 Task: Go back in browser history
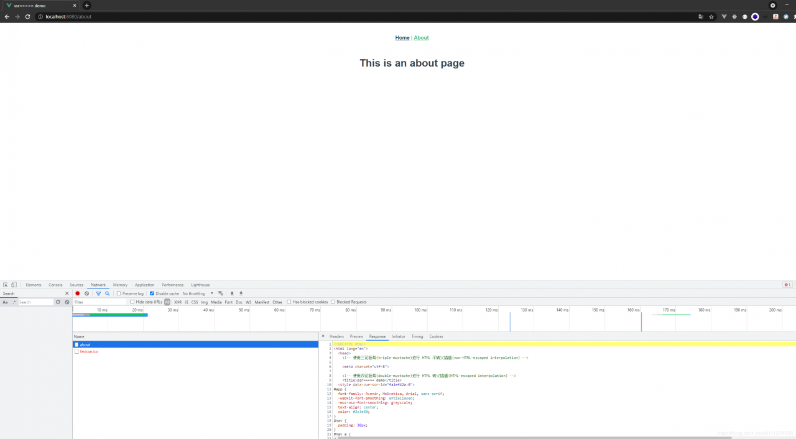tap(7, 17)
